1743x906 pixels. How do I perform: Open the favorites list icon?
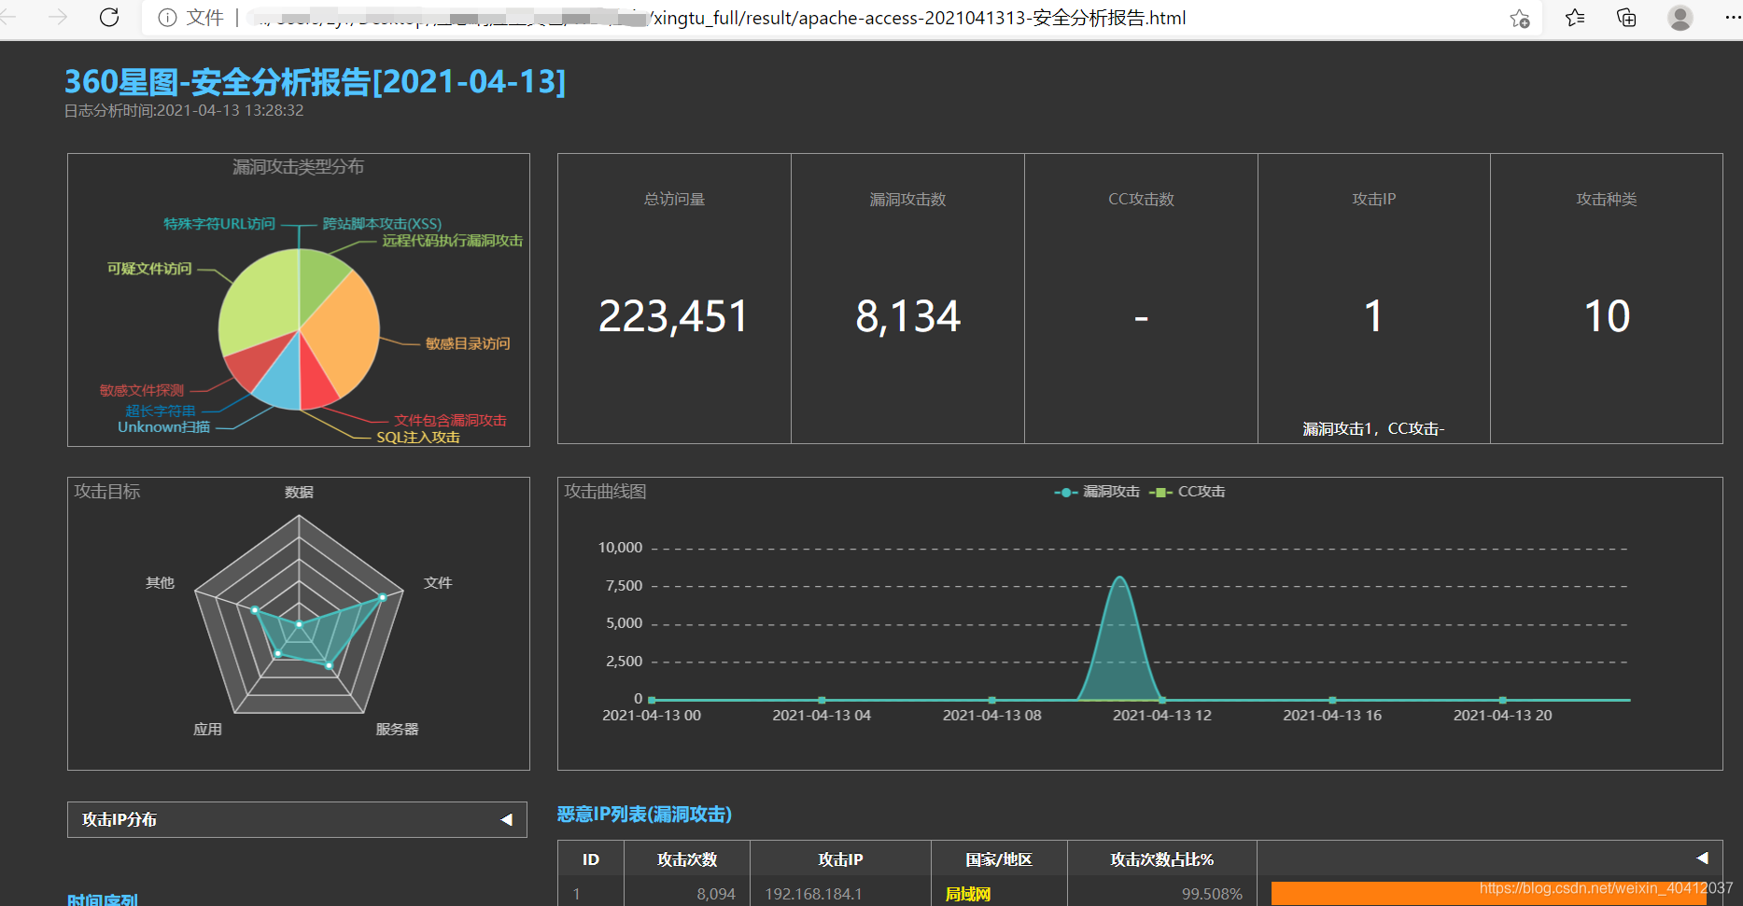click(1575, 18)
